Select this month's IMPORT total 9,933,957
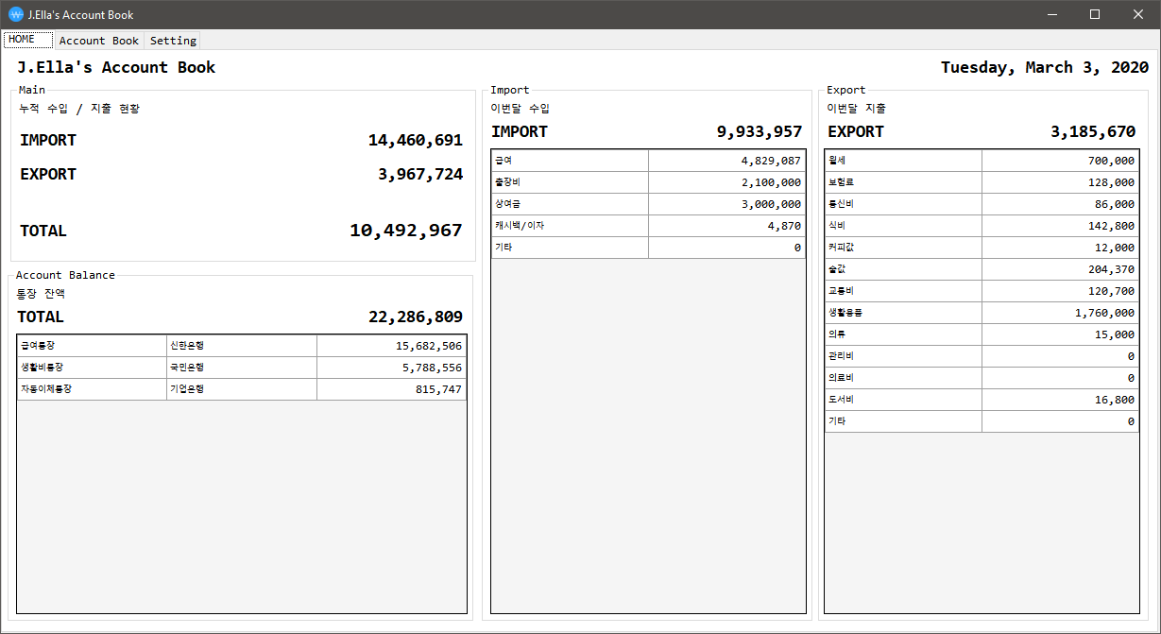1161x634 pixels. tap(760, 132)
